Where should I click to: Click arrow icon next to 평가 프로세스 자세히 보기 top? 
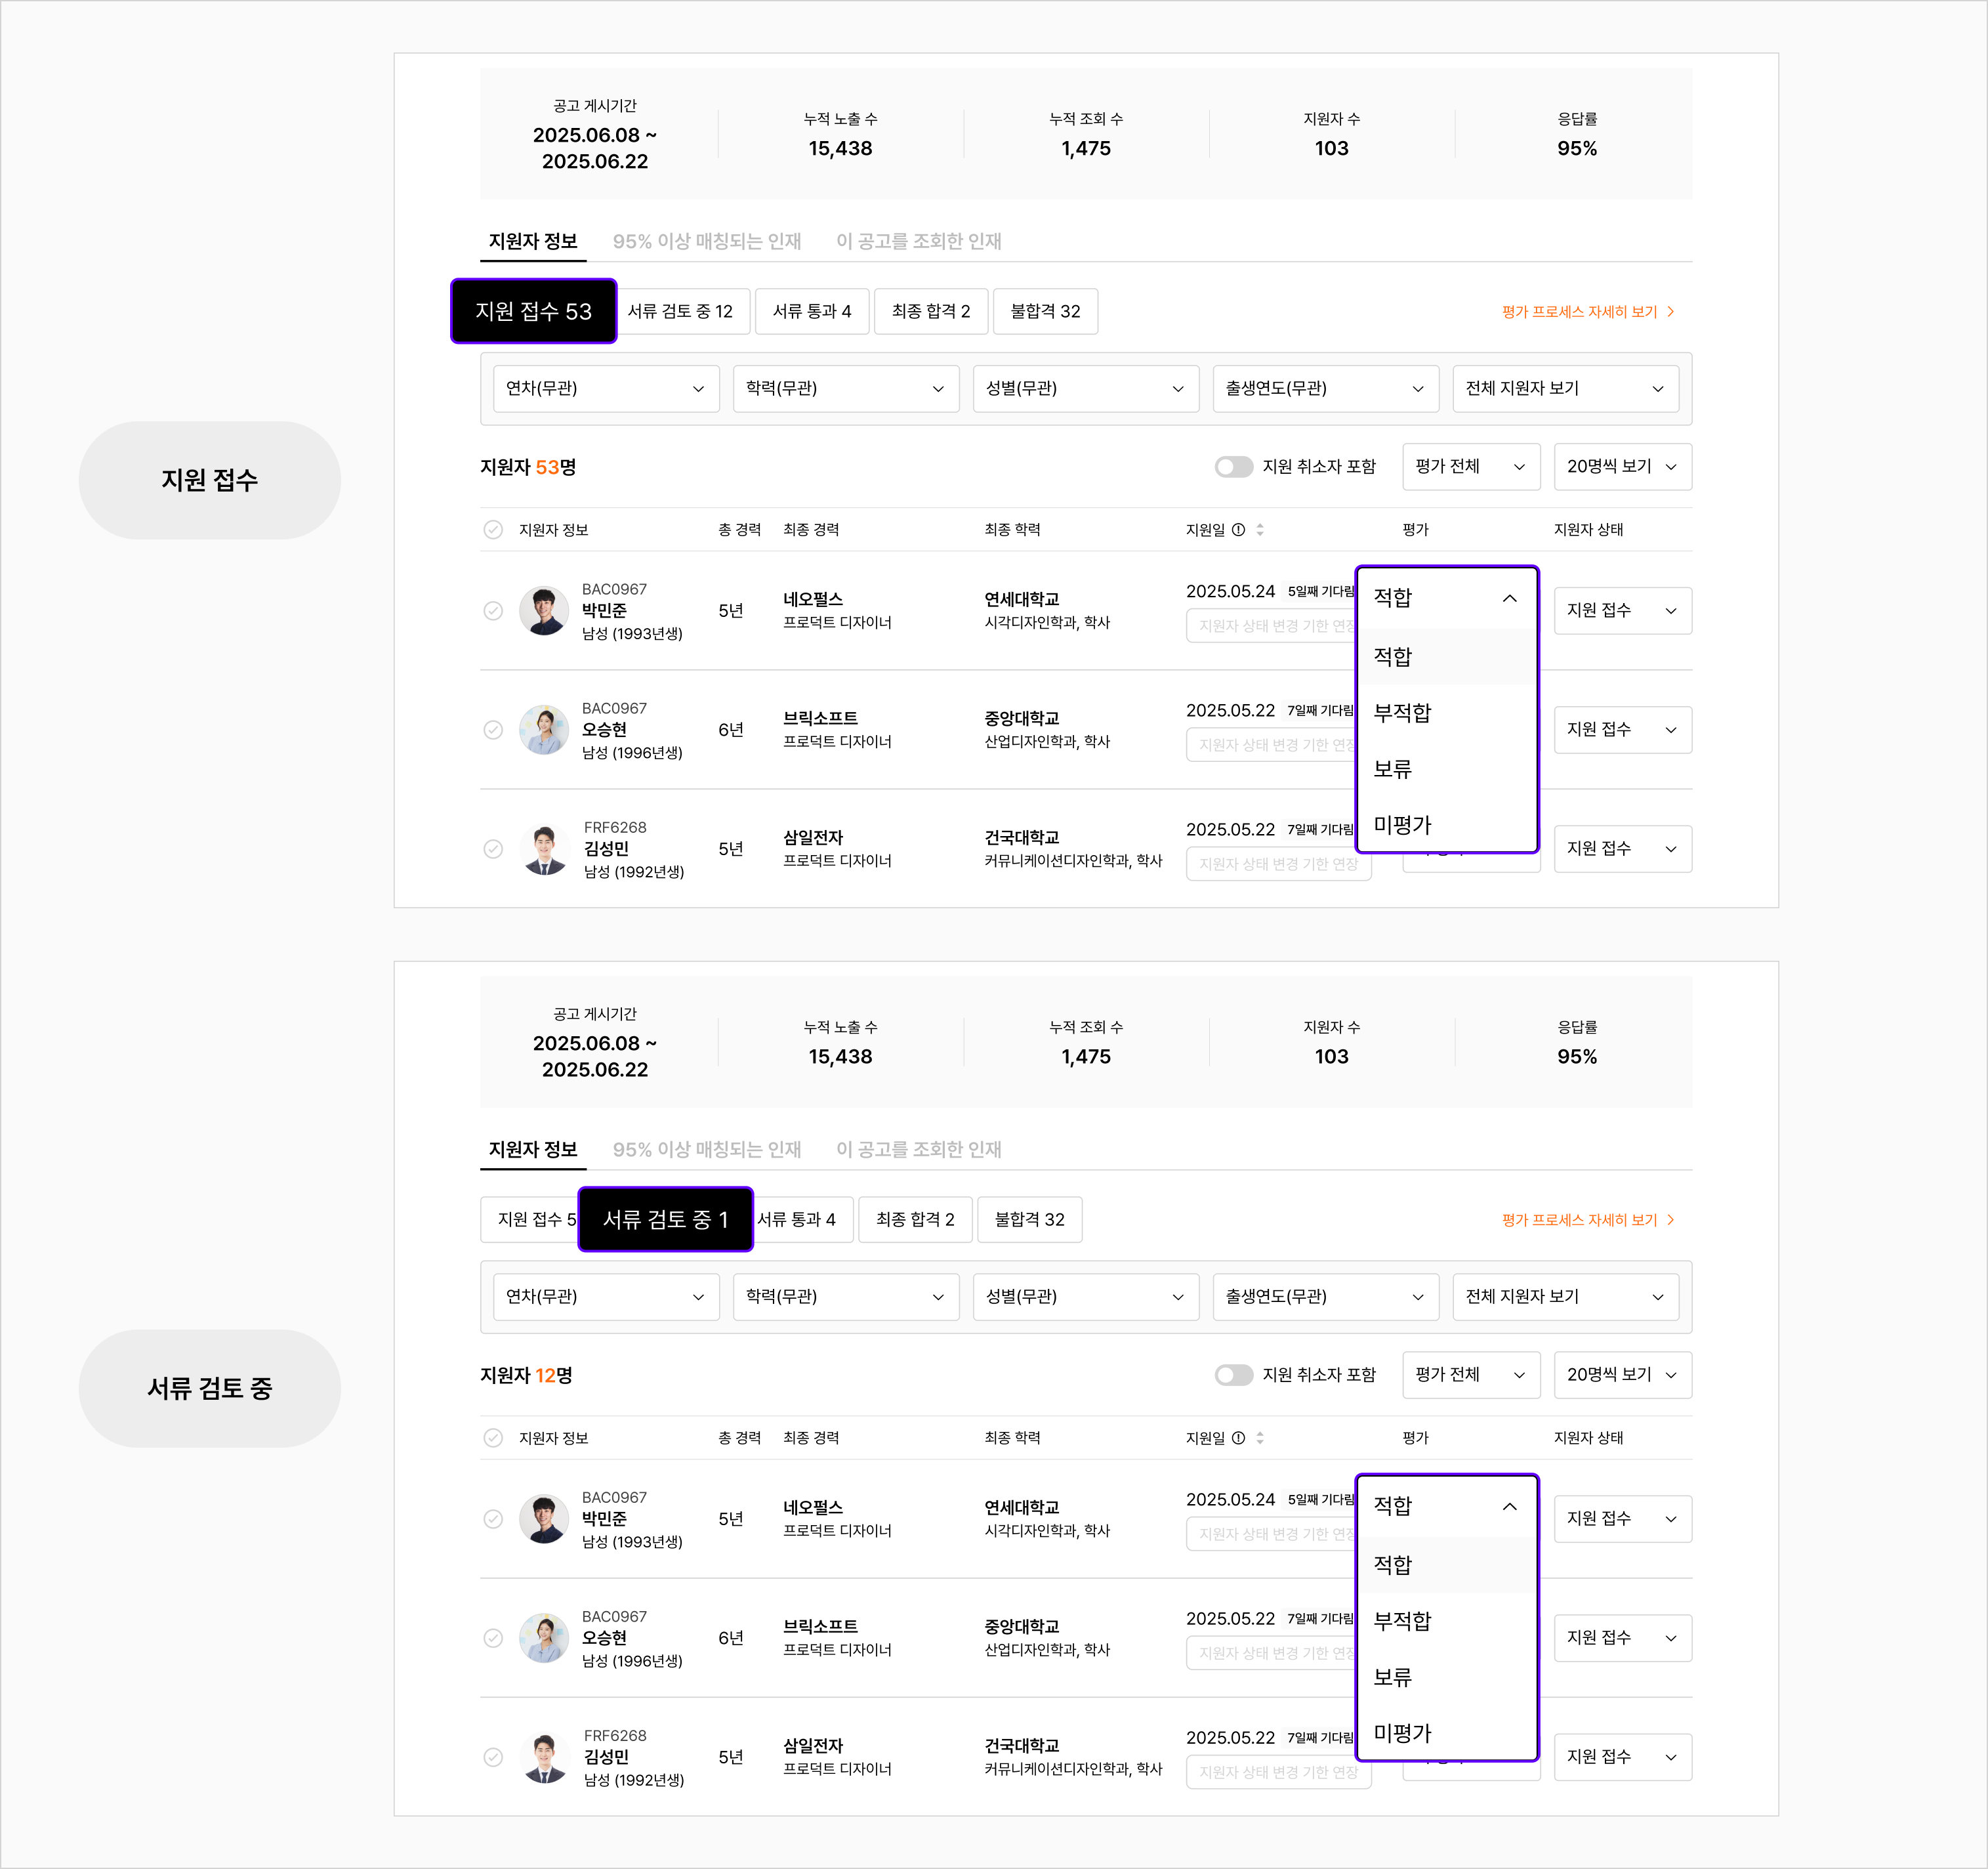coord(1670,312)
